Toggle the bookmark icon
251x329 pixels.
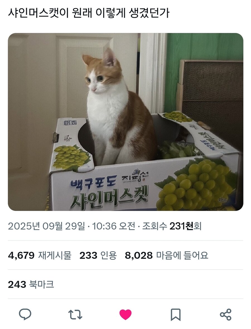click(x=175, y=314)
